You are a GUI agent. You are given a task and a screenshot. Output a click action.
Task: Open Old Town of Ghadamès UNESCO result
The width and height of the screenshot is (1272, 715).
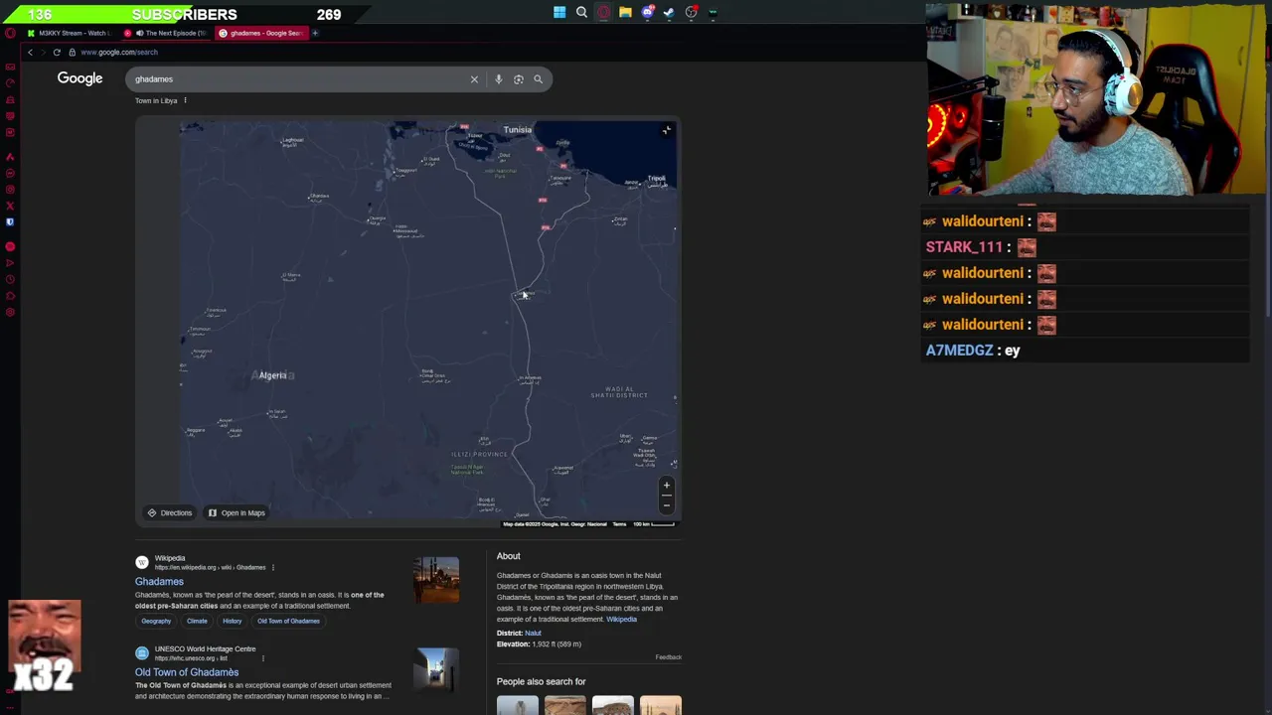[187, 672]
